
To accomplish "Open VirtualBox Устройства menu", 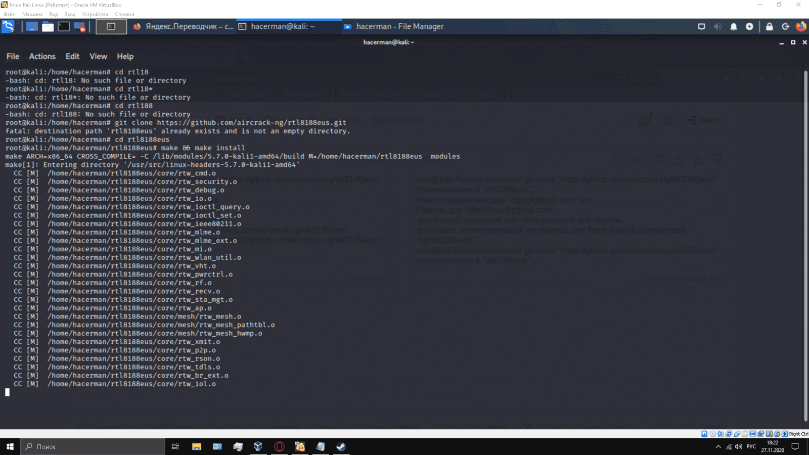I will 95,14.
